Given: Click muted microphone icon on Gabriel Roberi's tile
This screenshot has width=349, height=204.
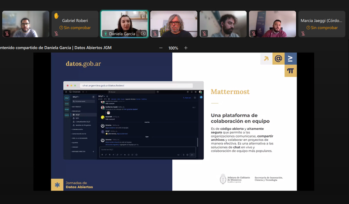Looking at the screenshot, I should [x=56, y=34].
